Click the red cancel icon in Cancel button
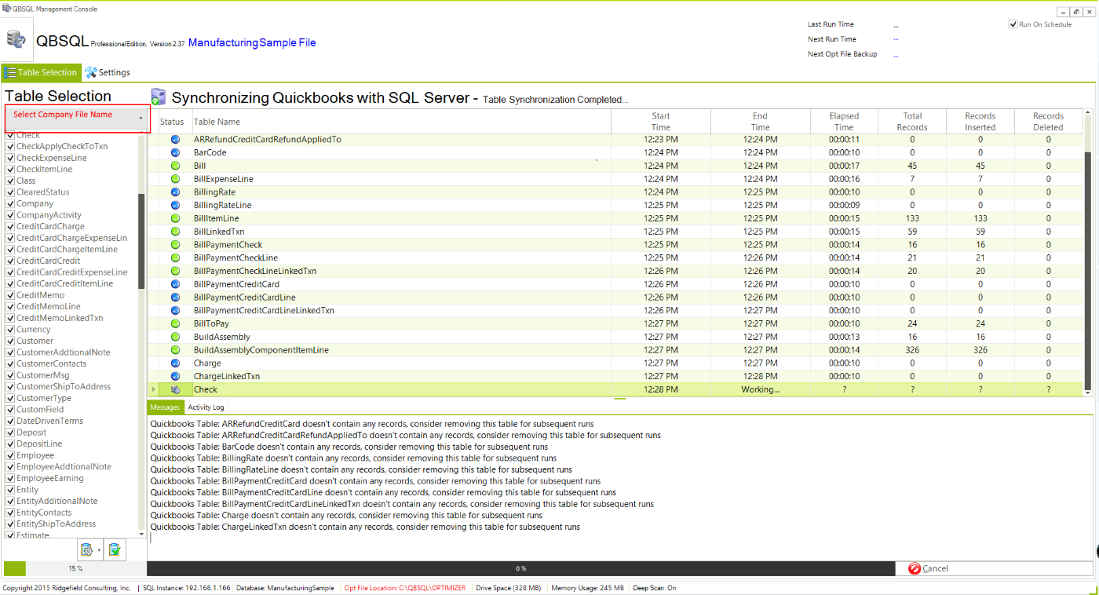This screenshot has width=1099, height=595. [x=914, y=568]
